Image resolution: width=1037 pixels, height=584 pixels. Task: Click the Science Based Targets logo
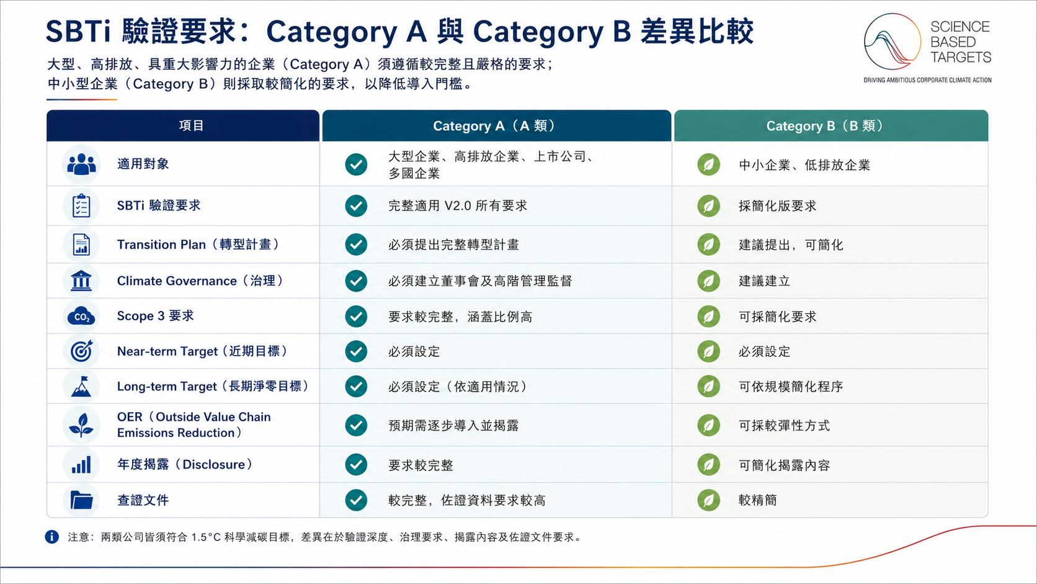pos(928,48)
